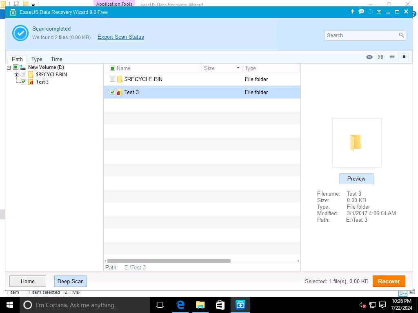Click the Scan completed checkmark icon
This screenshot has height=313, width=418.
click(20, 33)
